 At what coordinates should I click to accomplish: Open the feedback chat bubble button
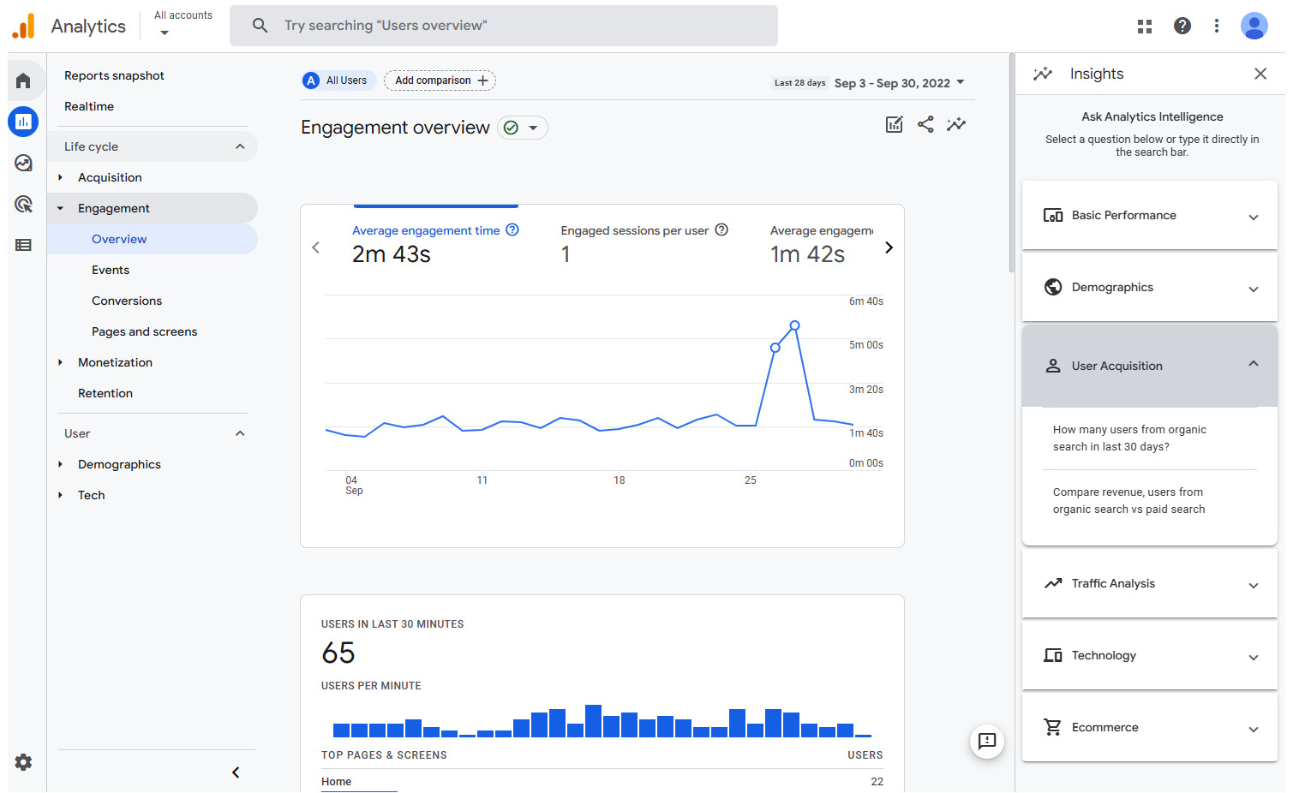pyautogui.click(x=986, y=741)
